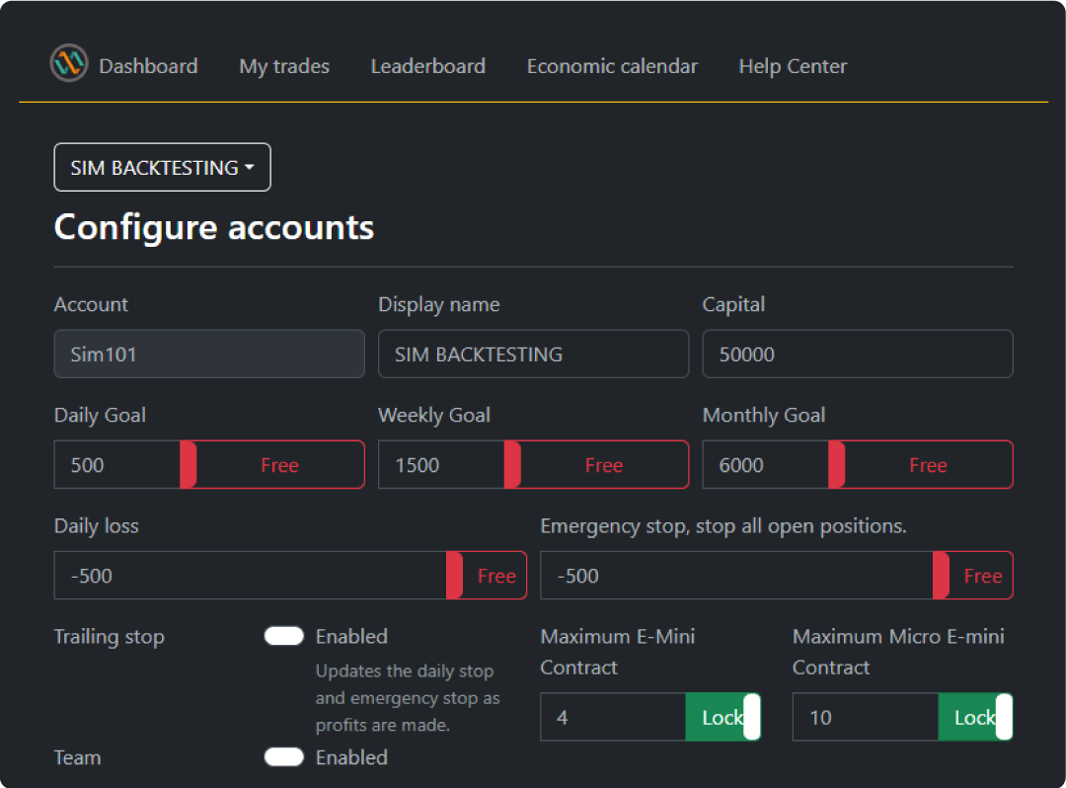Toggle the E-Mini Contract Lock switch
The image size is (1066, 788).
click(723, 717)
